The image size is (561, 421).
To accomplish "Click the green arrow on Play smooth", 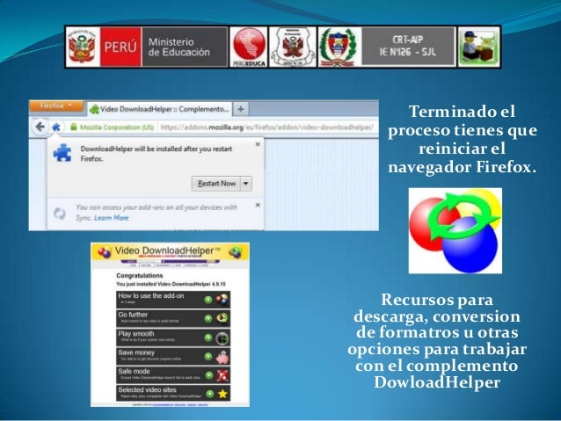I will point(208,338).
